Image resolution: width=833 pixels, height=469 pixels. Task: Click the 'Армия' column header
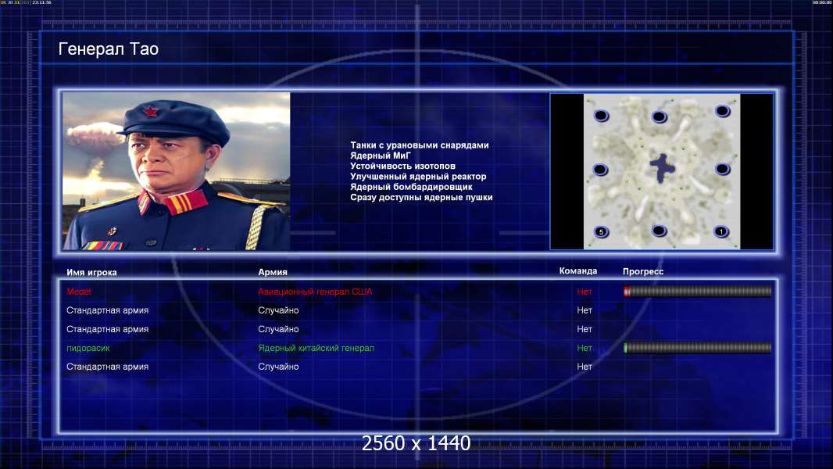click(273, 271)
